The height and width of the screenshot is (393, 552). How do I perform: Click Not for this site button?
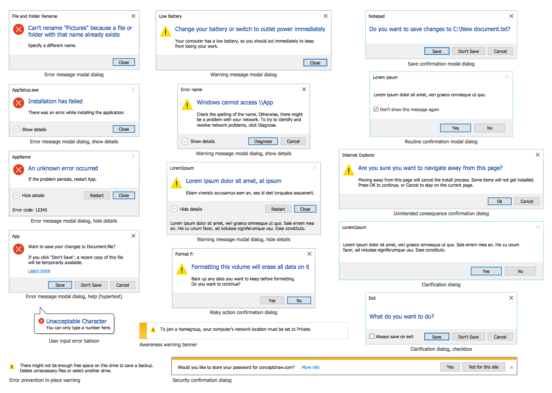pos(484,367)
